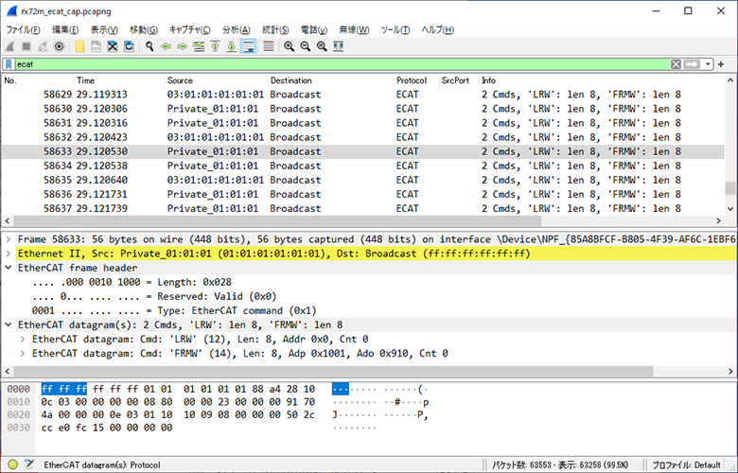Open the ファイル(F) menu
The image size is (738, 473).
(x=23, y=30)
